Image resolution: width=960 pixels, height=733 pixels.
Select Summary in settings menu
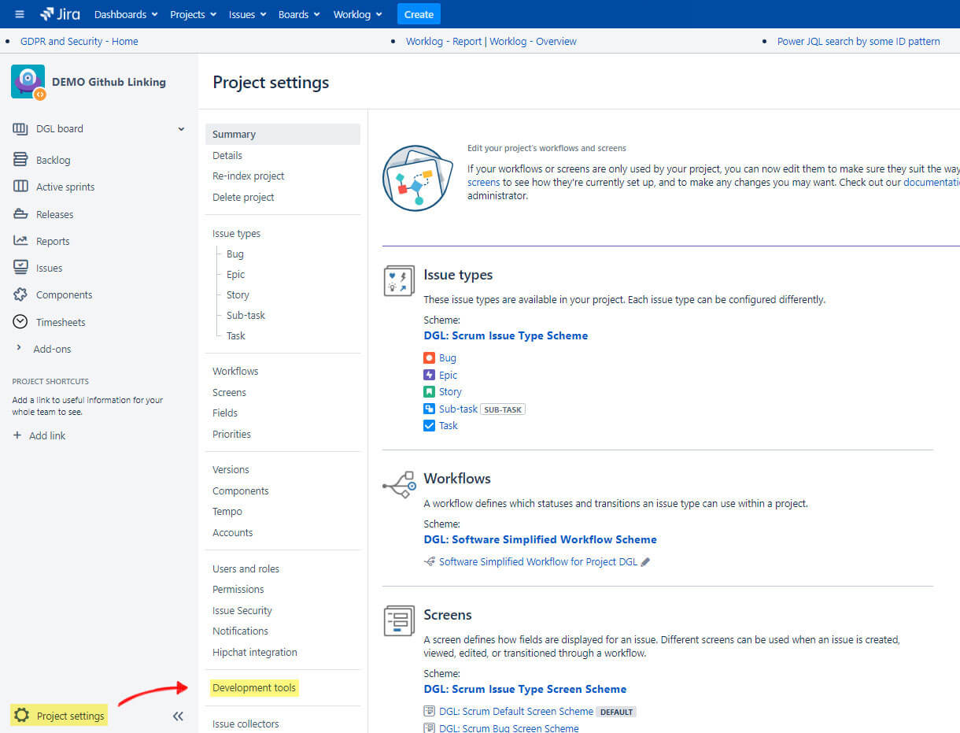point(282,134)
